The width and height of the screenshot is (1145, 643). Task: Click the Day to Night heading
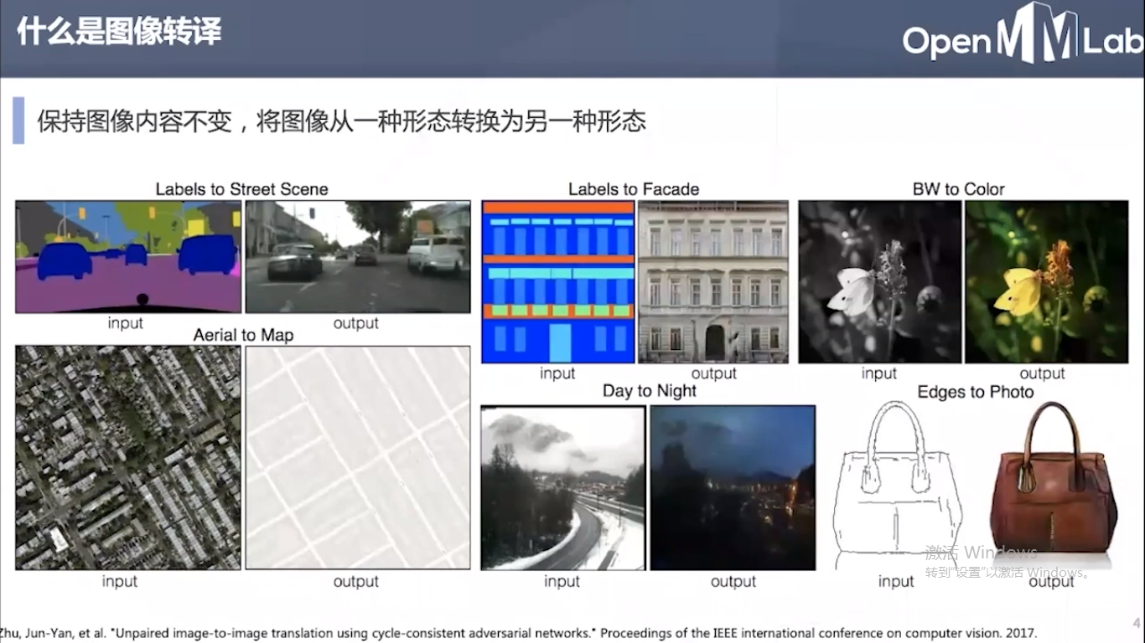click(x=650, y=391)
